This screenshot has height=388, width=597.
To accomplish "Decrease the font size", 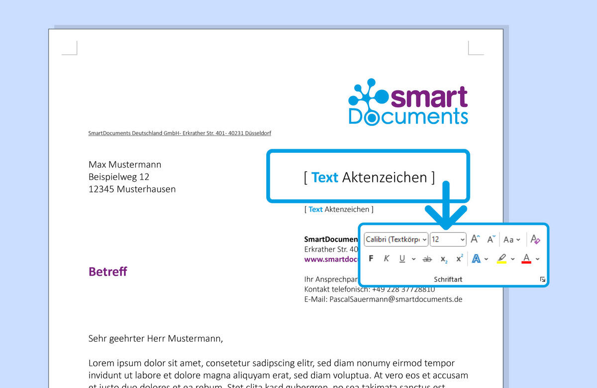I will (x=491, y=239).
